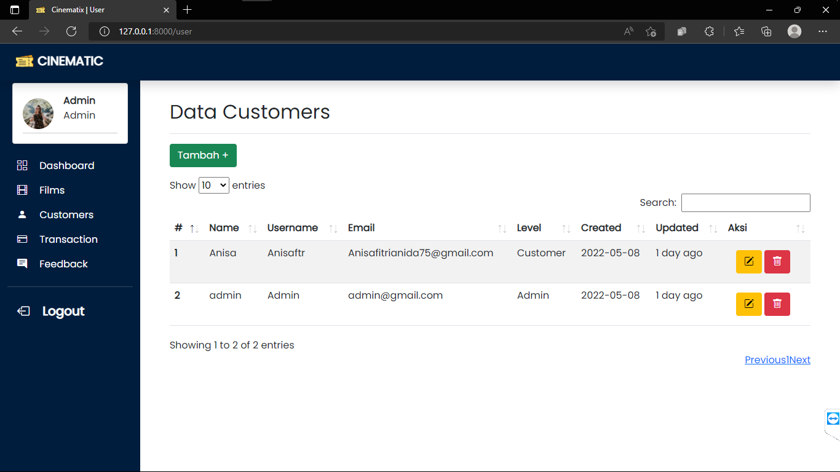
Task: Click the Cinematic ticket logo icon
Action: [25, 61]
